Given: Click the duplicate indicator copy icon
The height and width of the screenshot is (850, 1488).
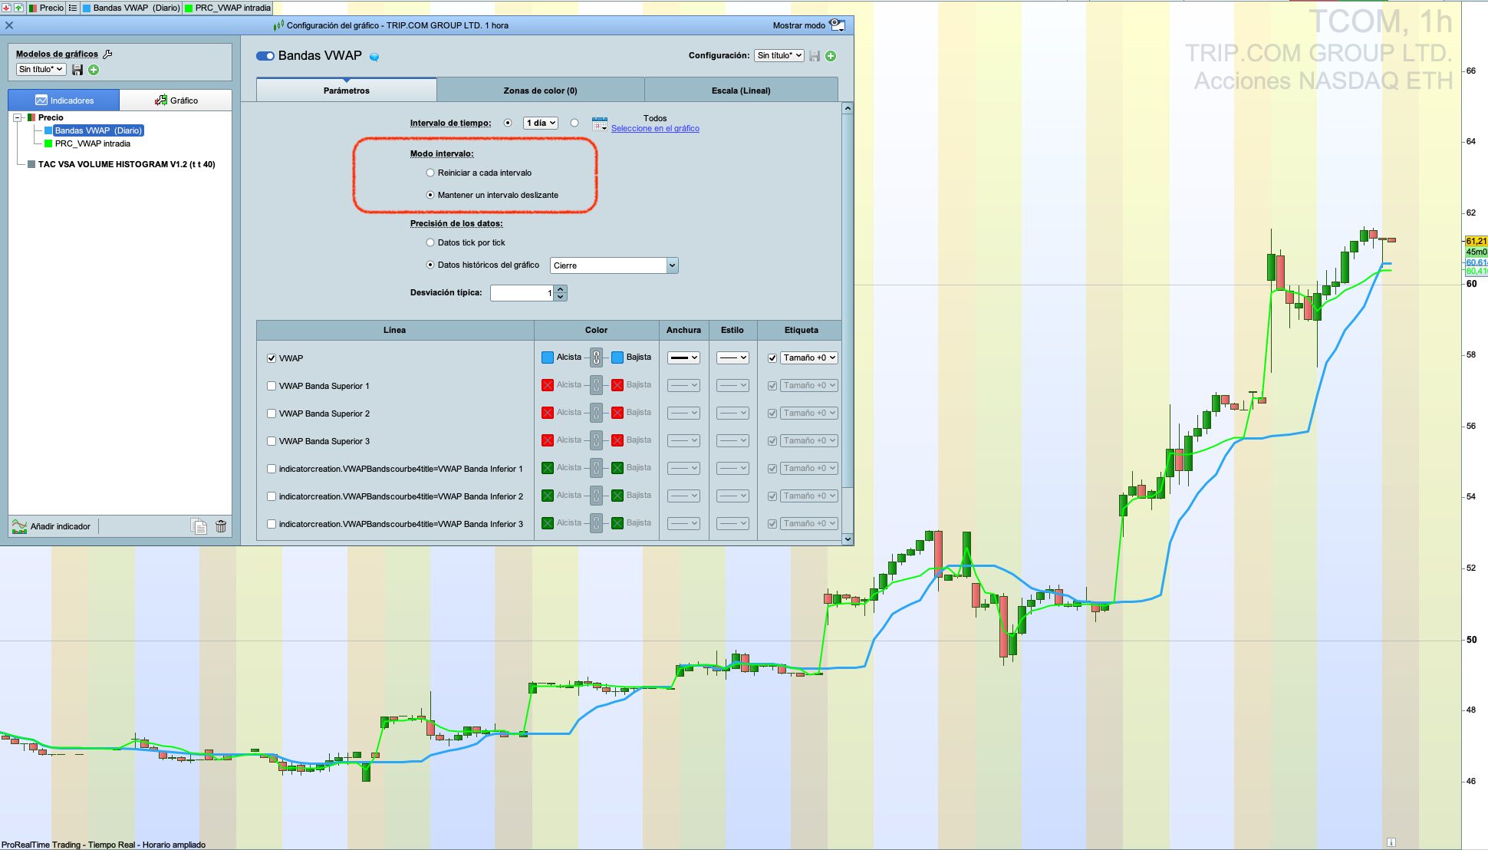Looking at the screenshot, I should [x=199, y=526].
